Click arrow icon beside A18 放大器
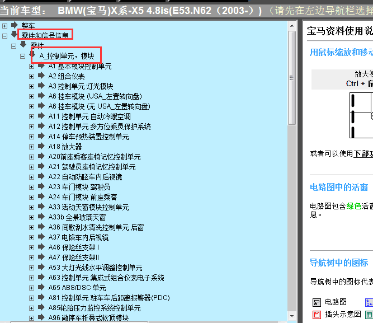 tap(41, 146)
